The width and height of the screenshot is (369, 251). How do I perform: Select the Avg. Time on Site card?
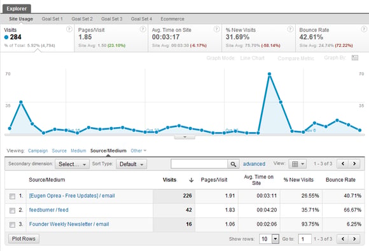[184, 38]
